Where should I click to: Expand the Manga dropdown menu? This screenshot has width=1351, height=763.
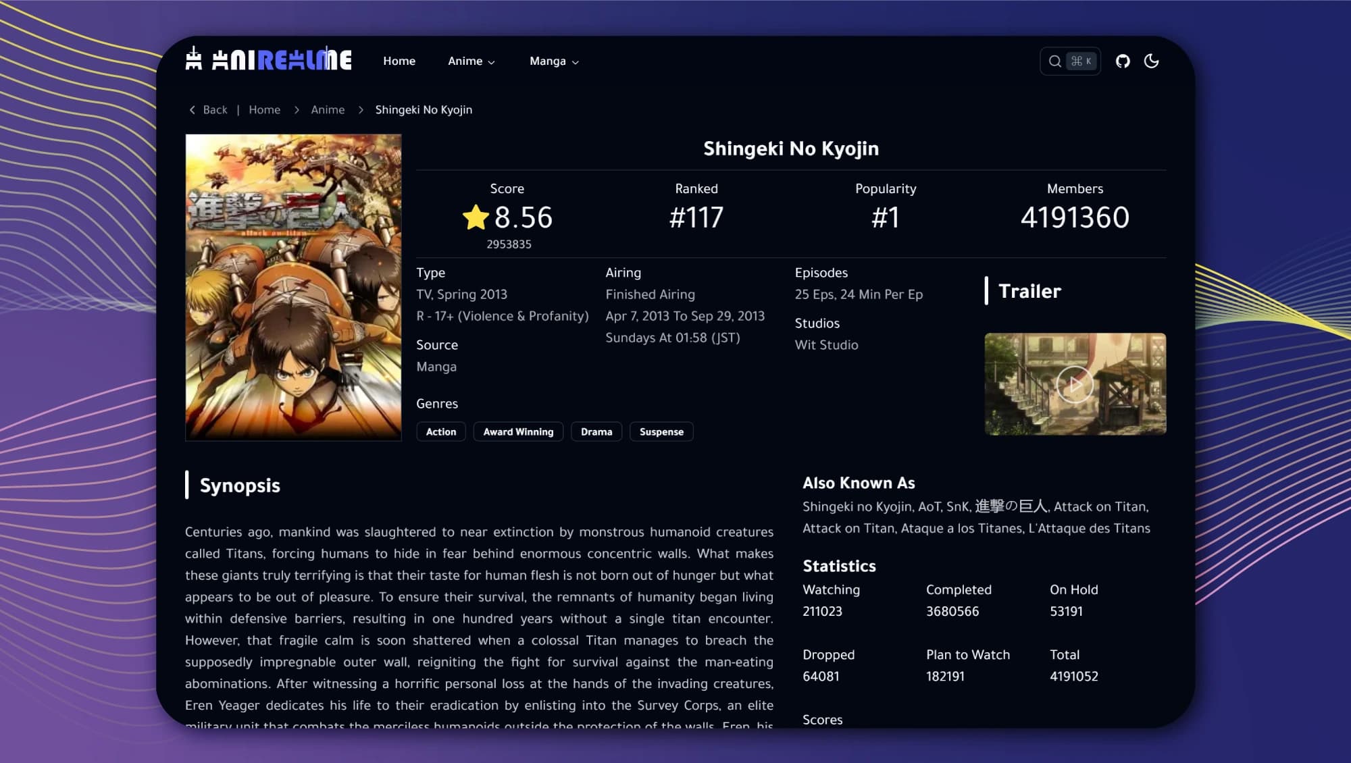[x=554, y=61]
